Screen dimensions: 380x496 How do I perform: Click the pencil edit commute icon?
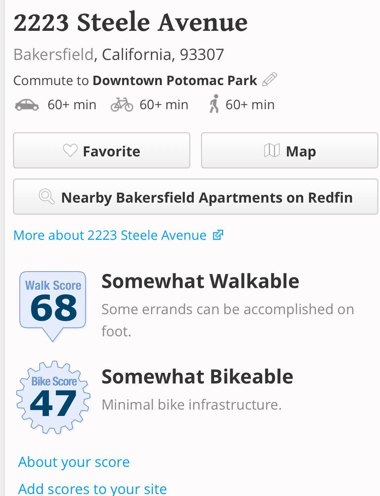tap(270, 79)
